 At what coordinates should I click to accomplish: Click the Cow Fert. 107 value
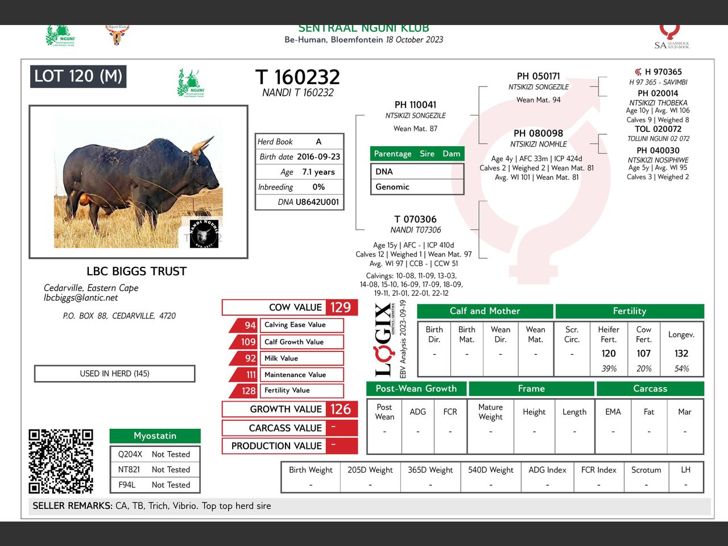click(x=644, y=353)
